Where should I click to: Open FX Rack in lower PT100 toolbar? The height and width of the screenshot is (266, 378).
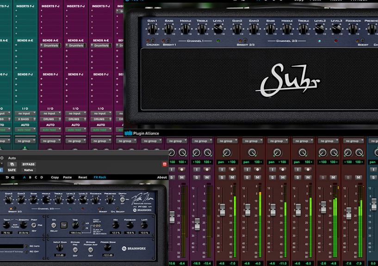click(100, 177)
